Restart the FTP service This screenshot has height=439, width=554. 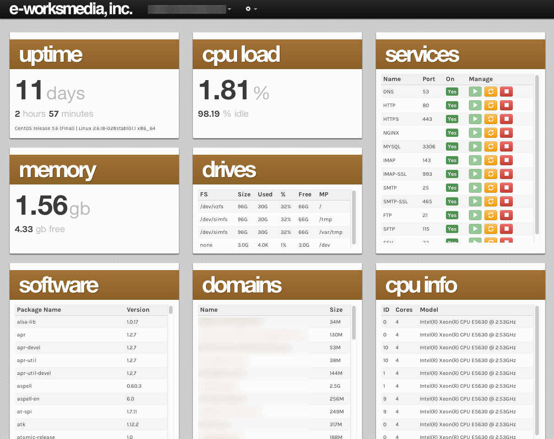tap(490, 215)
